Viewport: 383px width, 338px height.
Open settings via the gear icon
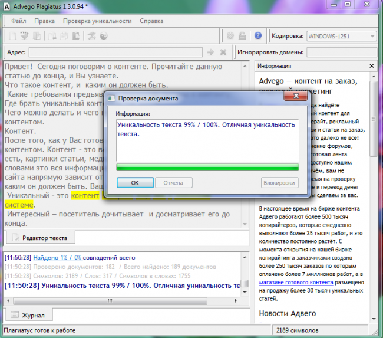[x=230, y=36]
